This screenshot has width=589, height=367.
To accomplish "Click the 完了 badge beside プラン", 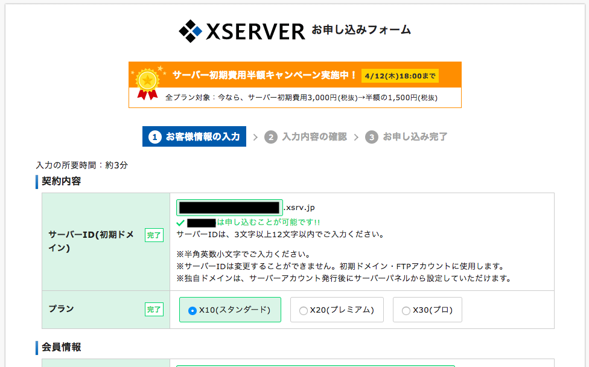I will [x=154, y=310].
